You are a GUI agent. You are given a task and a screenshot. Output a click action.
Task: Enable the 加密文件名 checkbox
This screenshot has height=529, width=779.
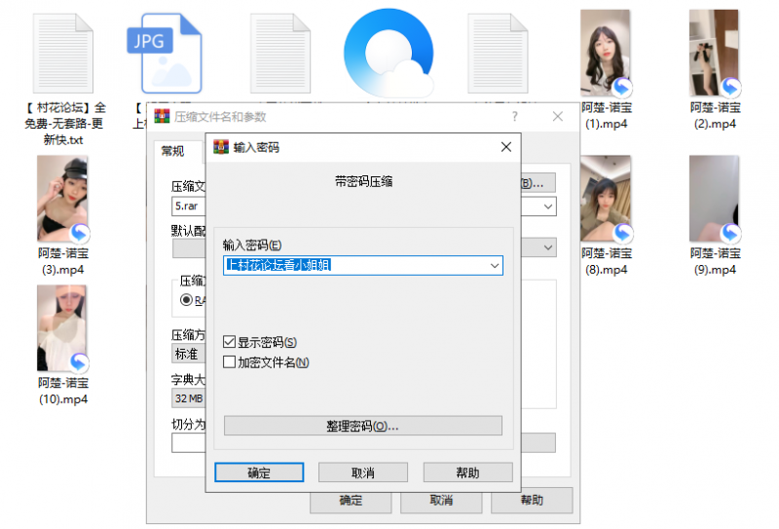[x=230, y=362]
